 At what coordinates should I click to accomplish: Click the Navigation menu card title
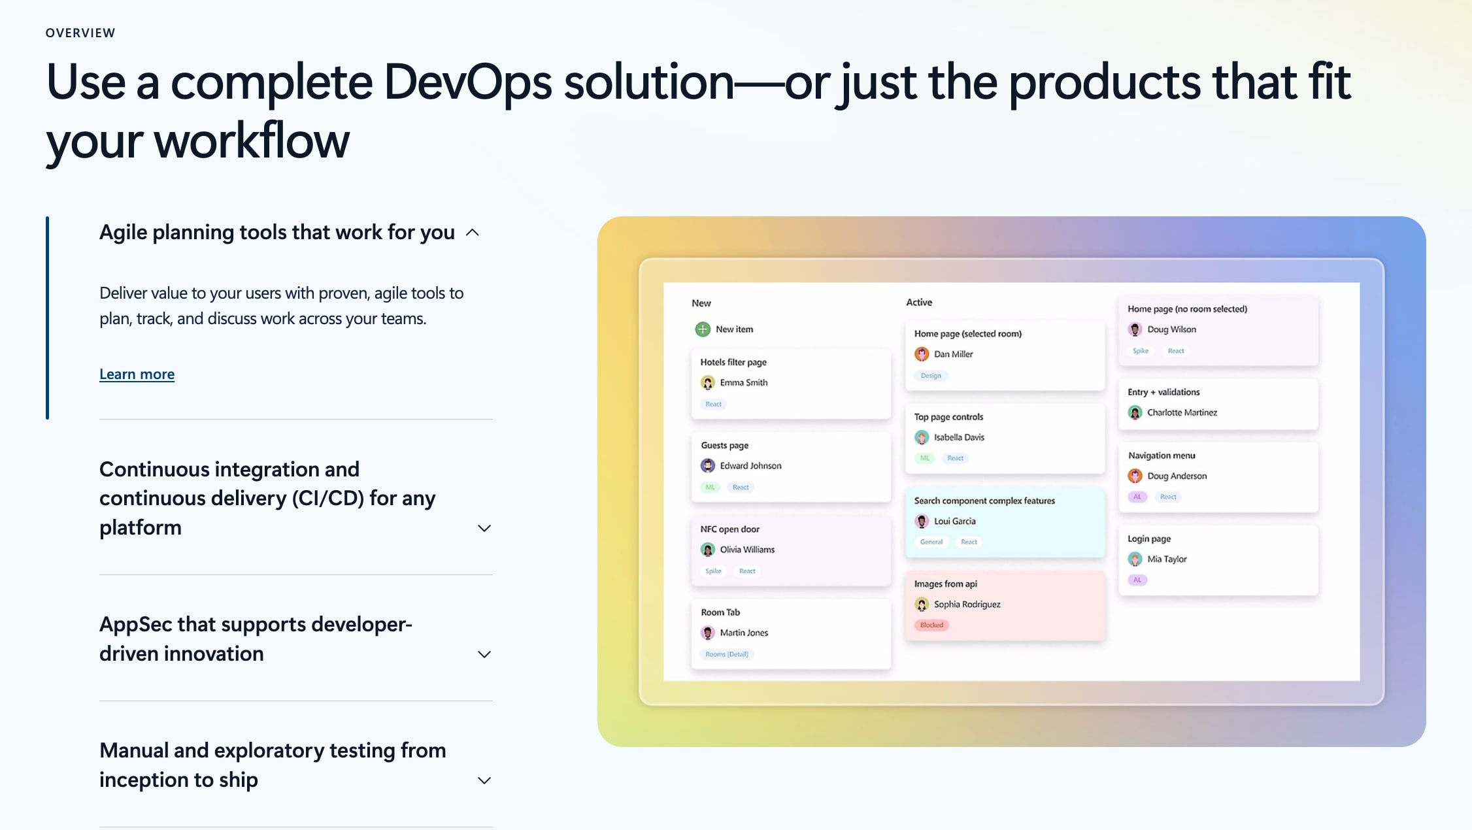tap(1161, 456)
